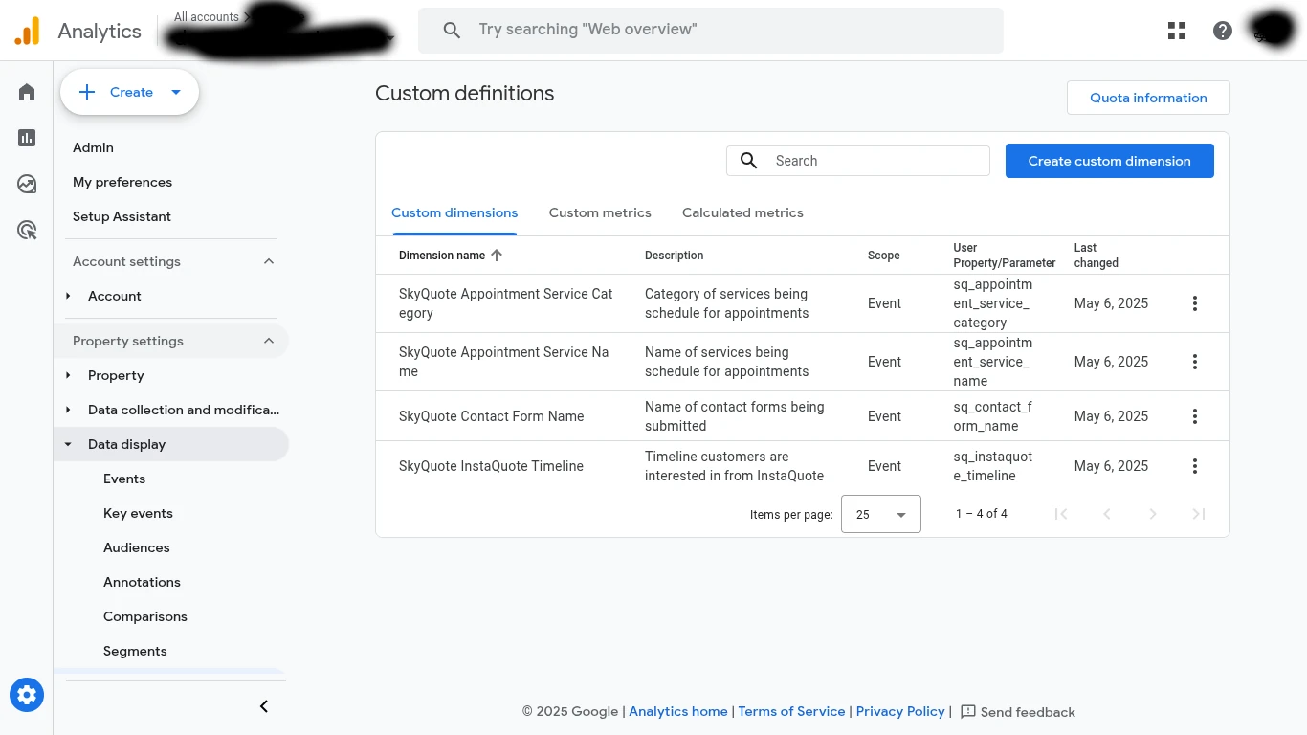Open the Help question mark icon
The width and height of the screenshot is (1307, 735).
pyautogui.click(x=1223, y=31)
